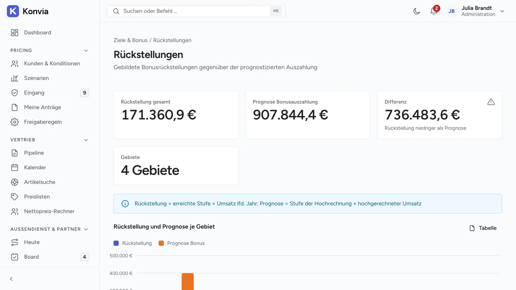
Task: Click the Board checklist icon
Action: tap(15, 257)
